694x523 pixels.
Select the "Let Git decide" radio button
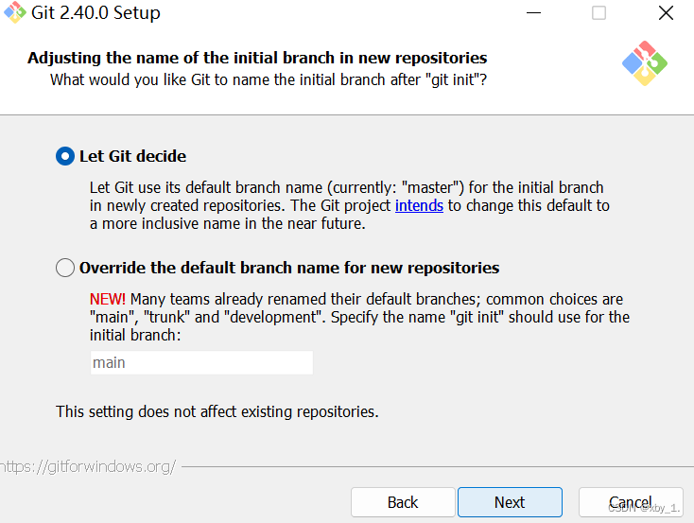65,156
